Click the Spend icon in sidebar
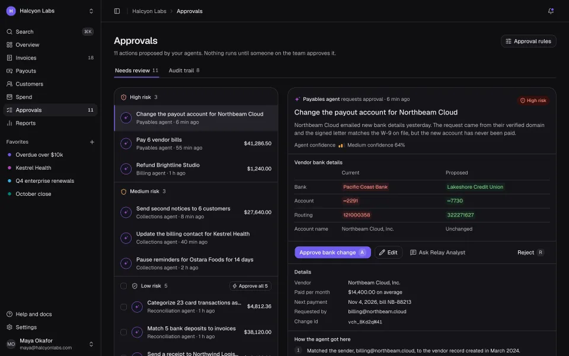Image resolution: width=569 pixels, height=356 pixels. (9, 97)
